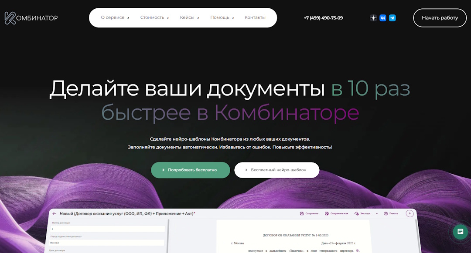Click the Попробовать бесплатно button
The height and width of the screenshot is (253, 471).
click(191, 170)
